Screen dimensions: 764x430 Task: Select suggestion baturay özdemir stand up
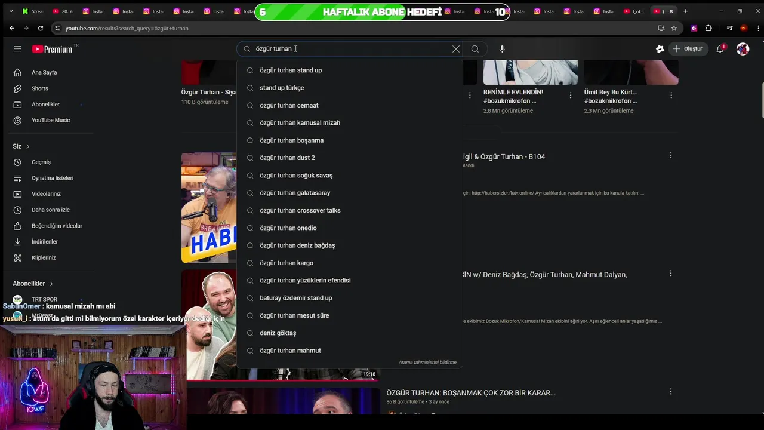349,298
